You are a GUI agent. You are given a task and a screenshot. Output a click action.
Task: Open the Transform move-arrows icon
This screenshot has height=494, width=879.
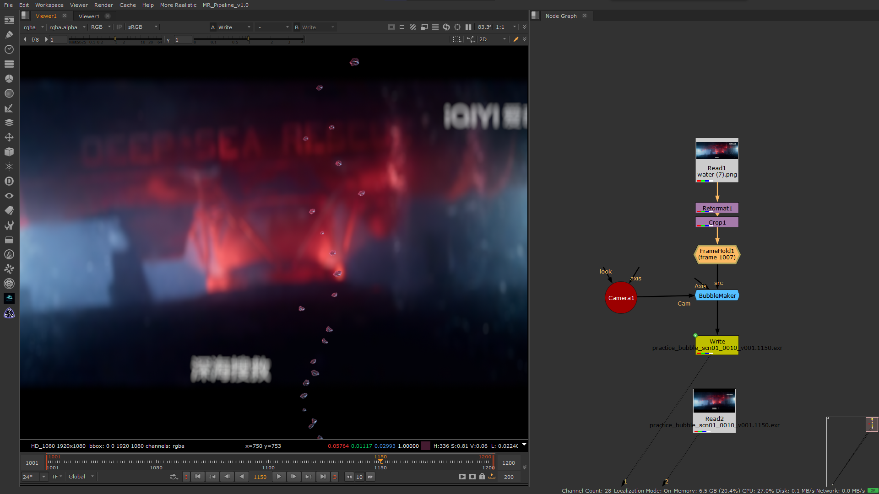tap(9, 137)
